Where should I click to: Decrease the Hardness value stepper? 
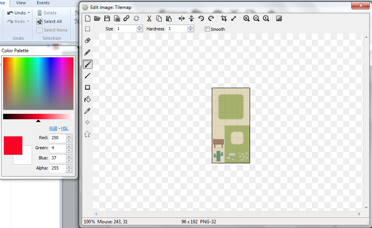tap(190, 30)
